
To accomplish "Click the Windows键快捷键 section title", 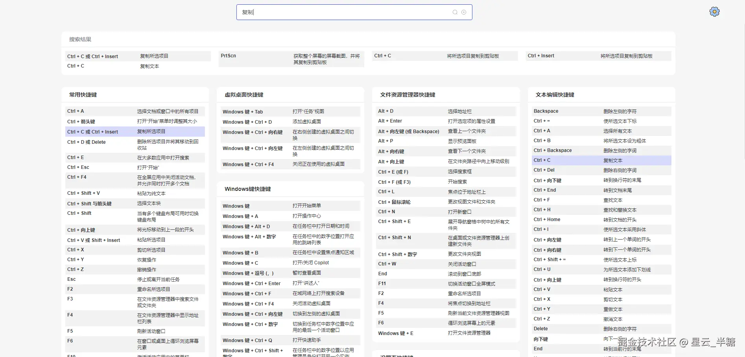I will [248, 189].
